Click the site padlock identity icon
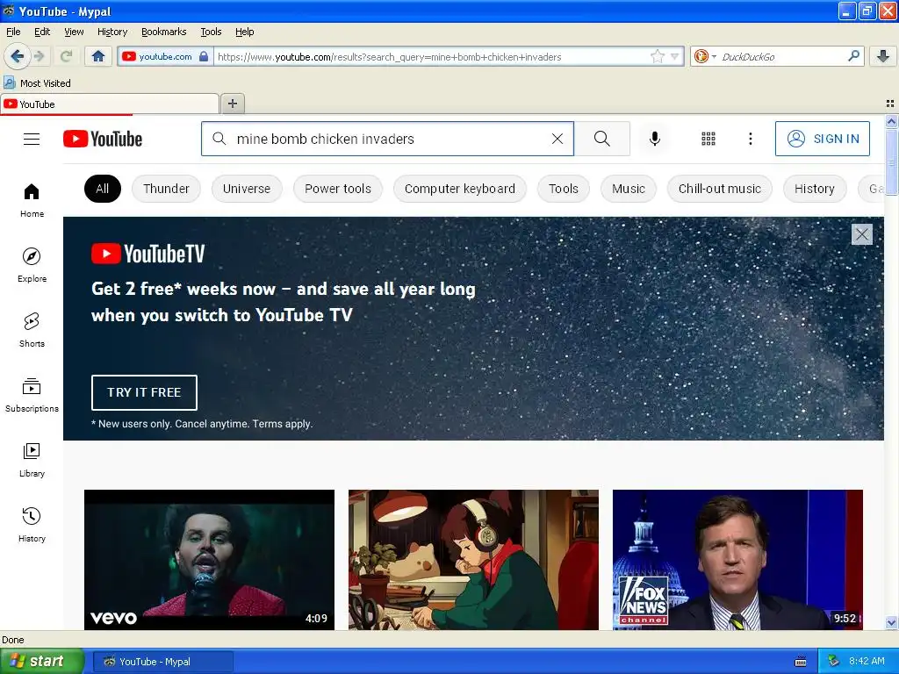The image size is (899, 674). click(204, 56)
